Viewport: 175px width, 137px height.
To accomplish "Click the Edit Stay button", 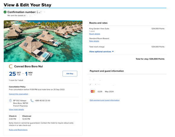I will tap(70, 74).
